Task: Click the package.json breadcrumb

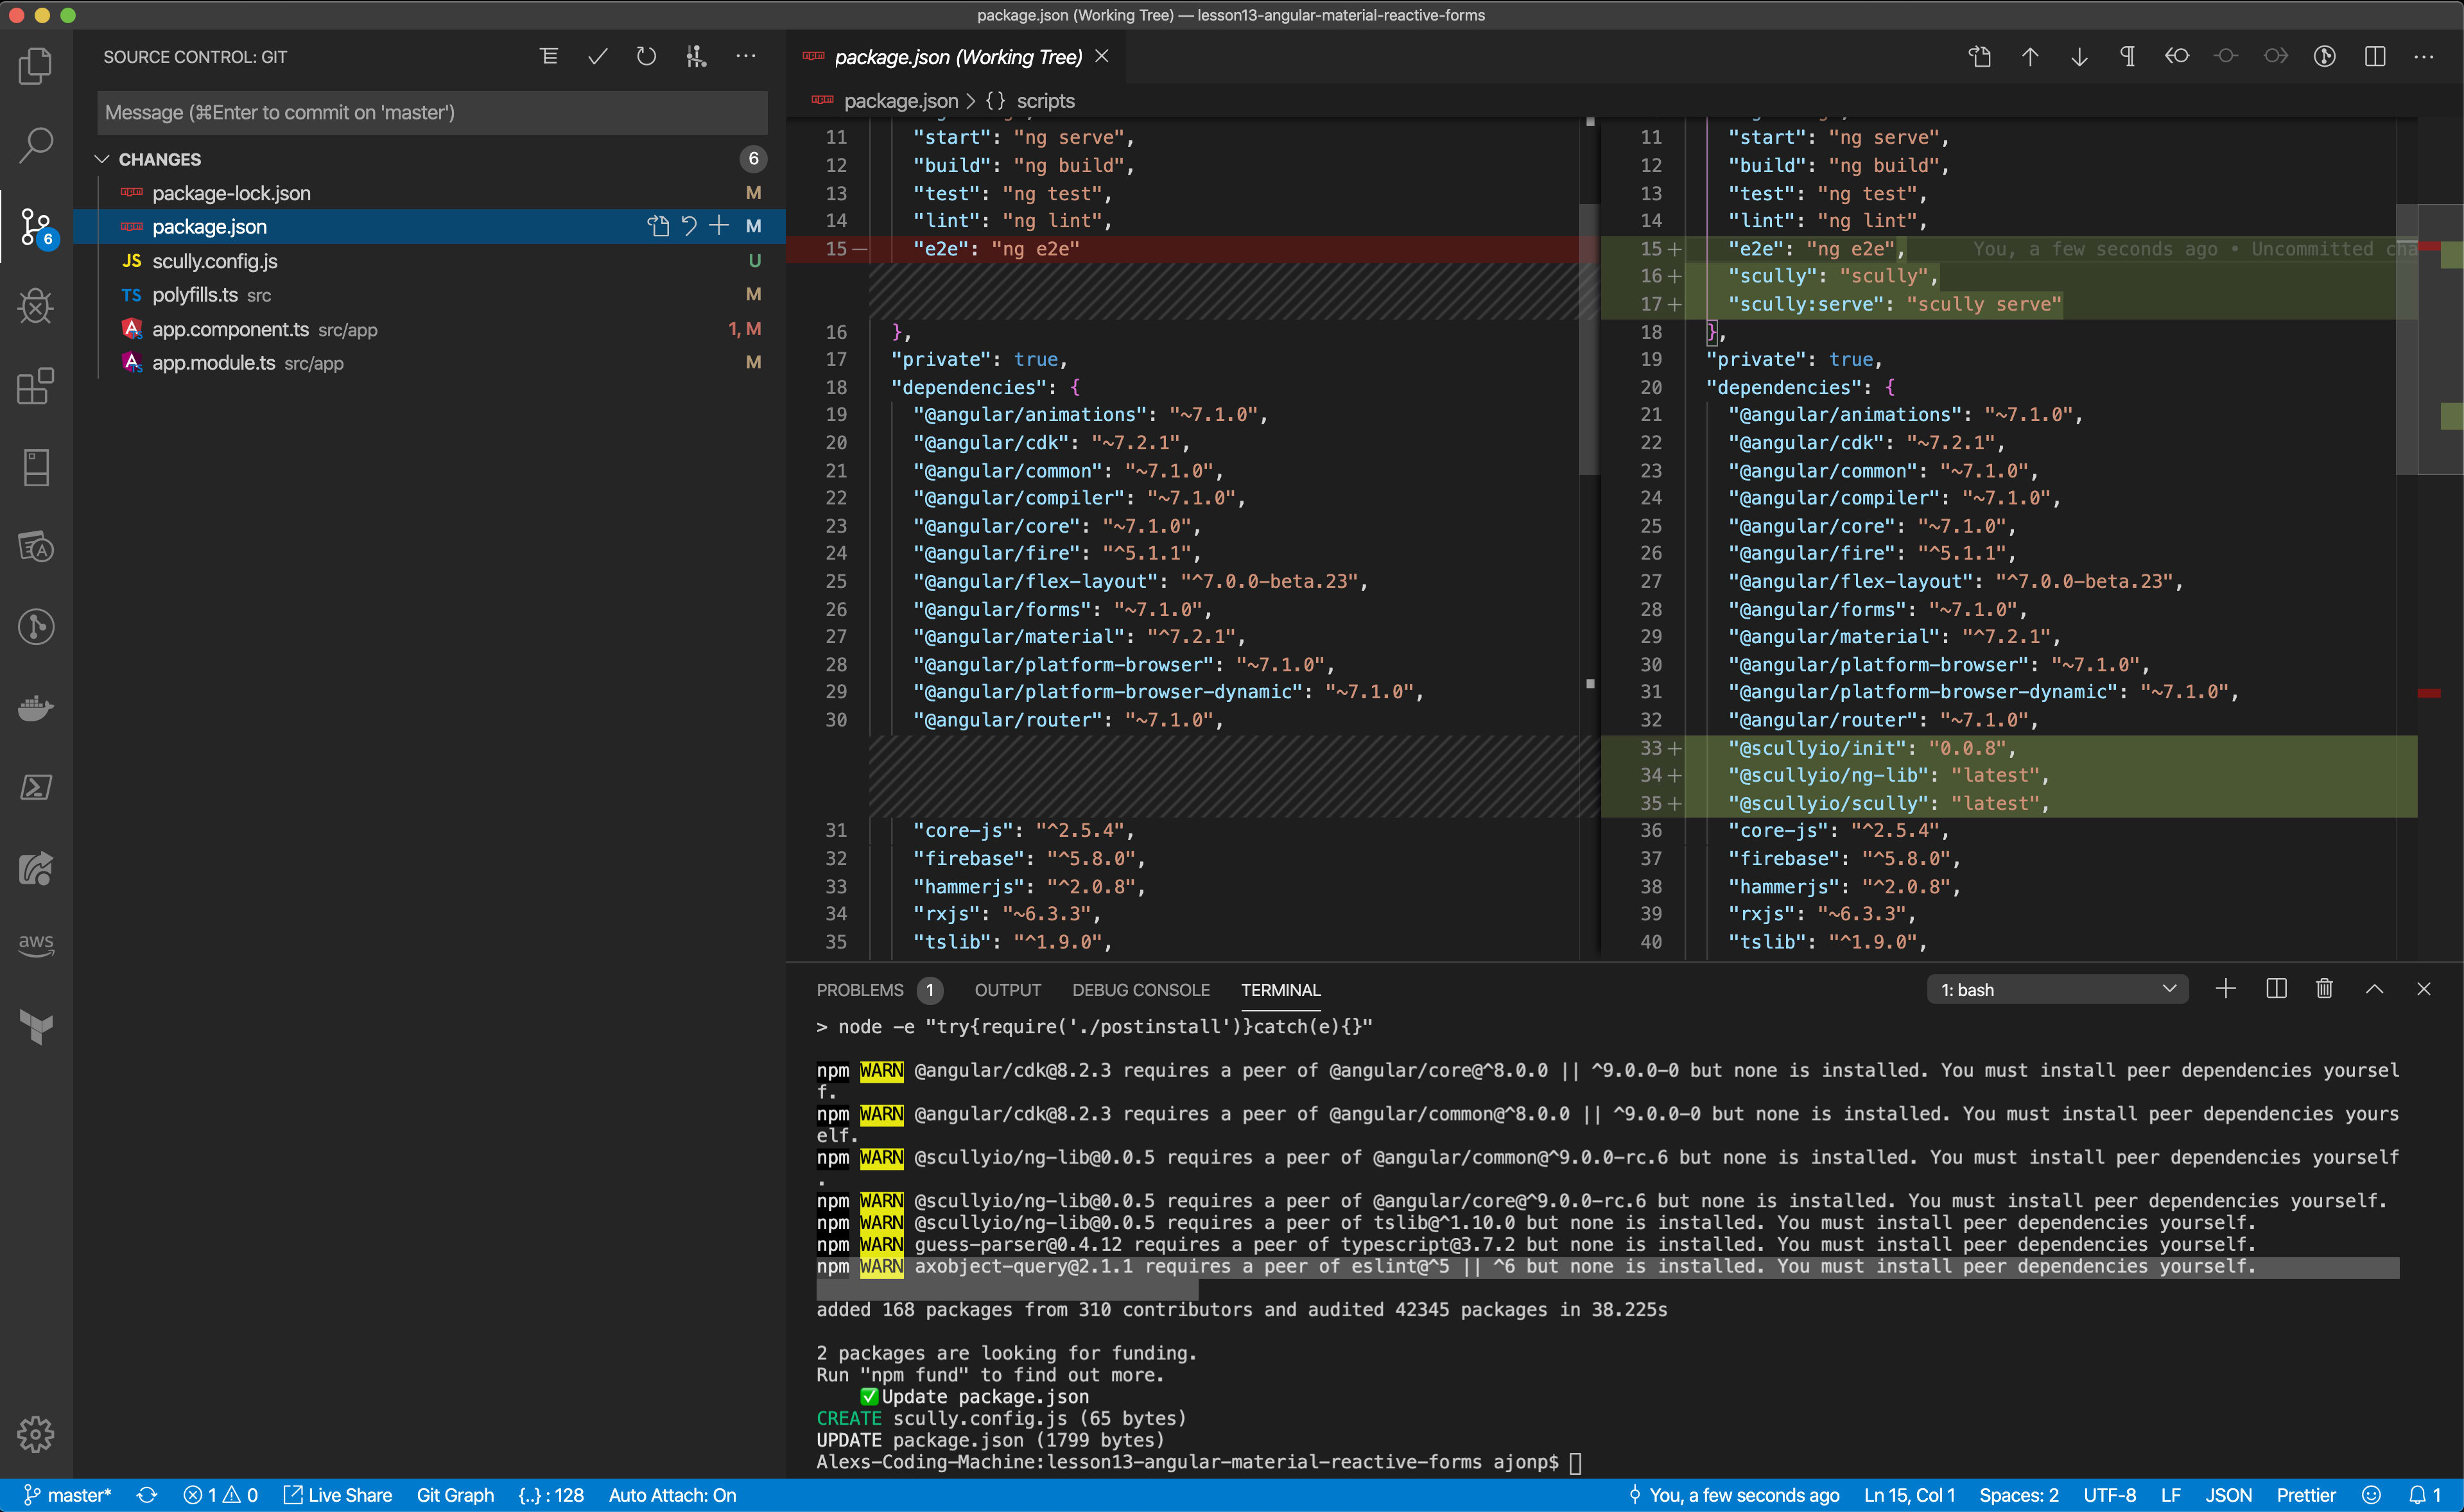Action: (x=900, y=101)
